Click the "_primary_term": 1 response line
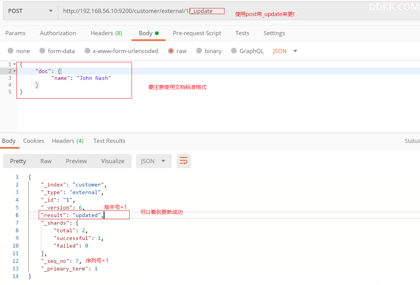The height and width of the screenshot is (285, 420). click(69, 269)
